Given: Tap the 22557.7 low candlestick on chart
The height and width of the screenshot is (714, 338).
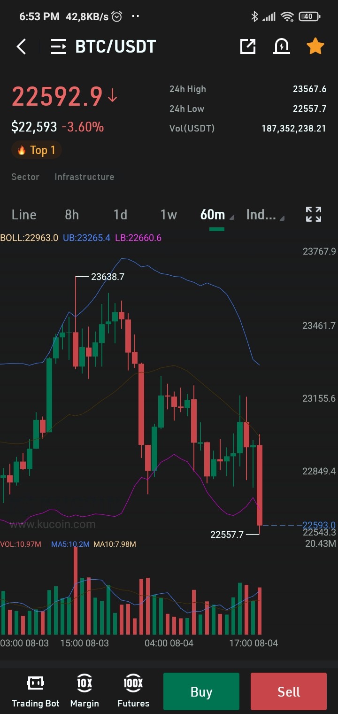Looking at the screenshot, I should pos(259,485).
